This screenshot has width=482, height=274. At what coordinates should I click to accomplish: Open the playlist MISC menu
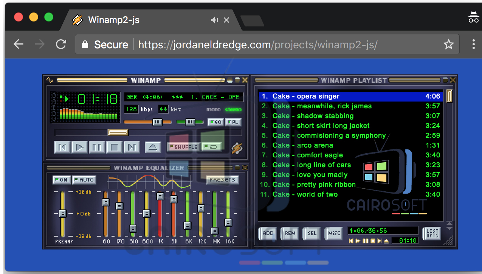[334, 233]
